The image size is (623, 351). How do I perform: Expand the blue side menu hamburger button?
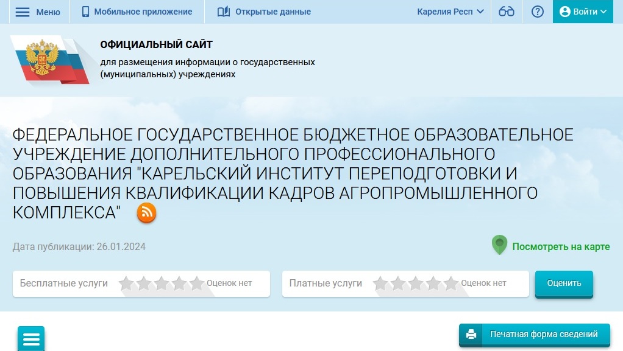(x=31, y=339)
